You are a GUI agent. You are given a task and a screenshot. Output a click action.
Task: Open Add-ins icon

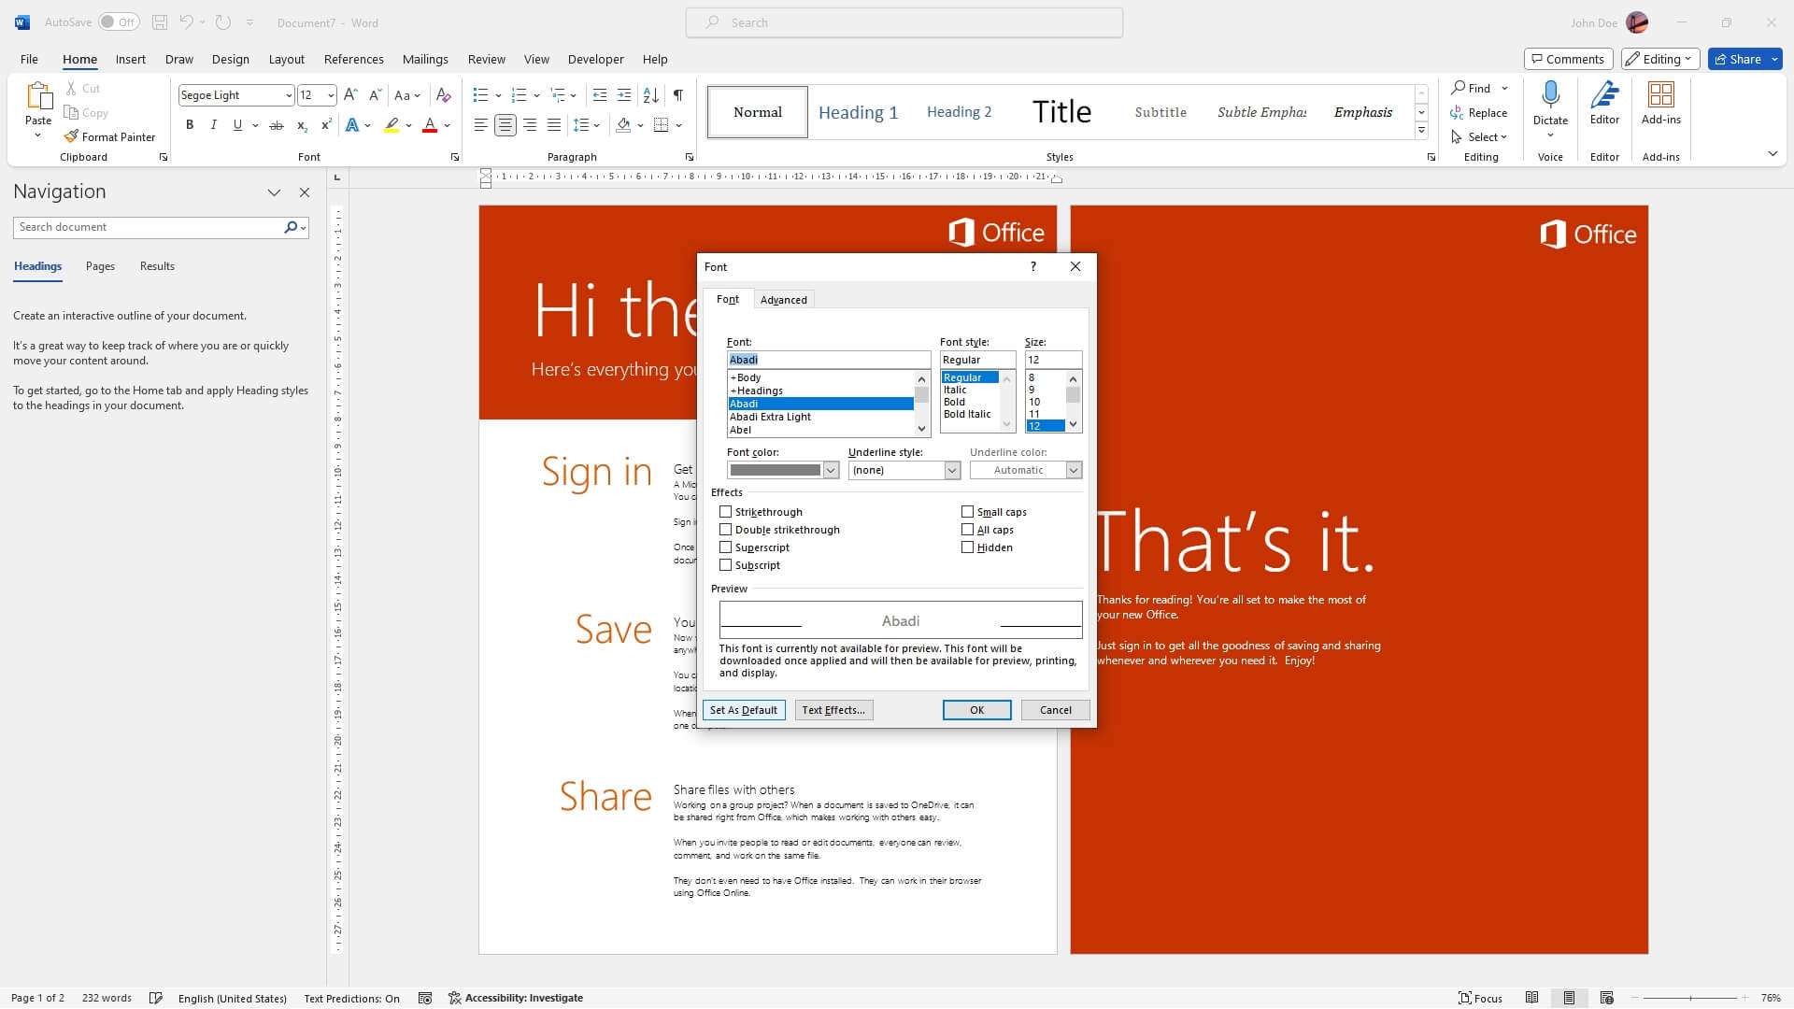pos(1660,93)
